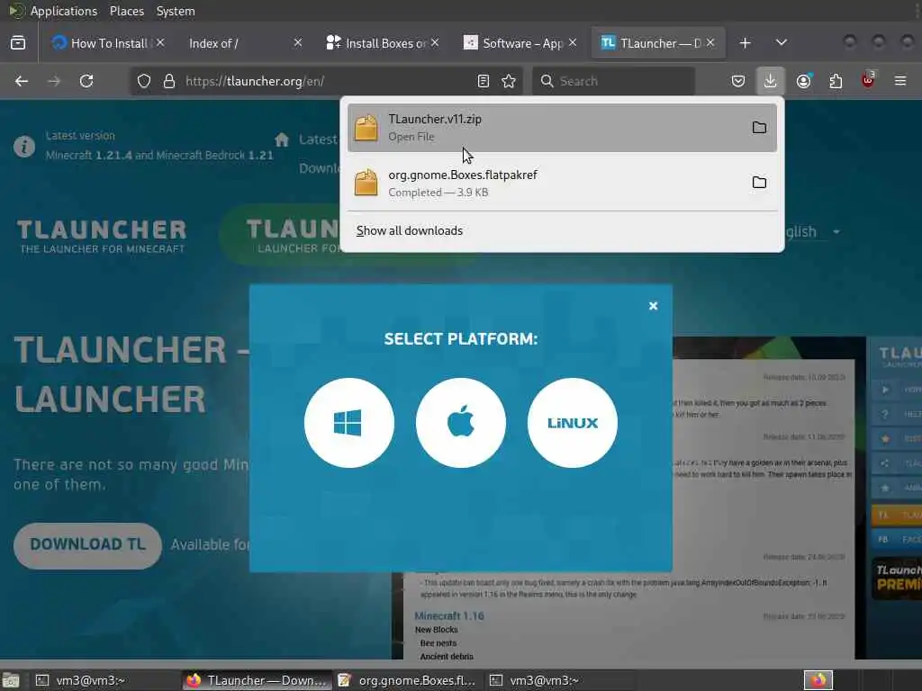Close the How To Install tab
The width and height of the screenshot is (922, 691).
point(160,42)
